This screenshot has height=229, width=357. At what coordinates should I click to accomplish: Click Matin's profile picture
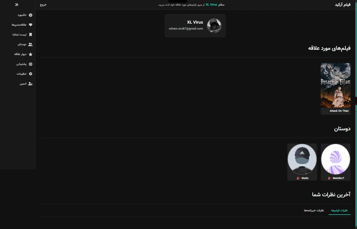[x=302, y=159]
